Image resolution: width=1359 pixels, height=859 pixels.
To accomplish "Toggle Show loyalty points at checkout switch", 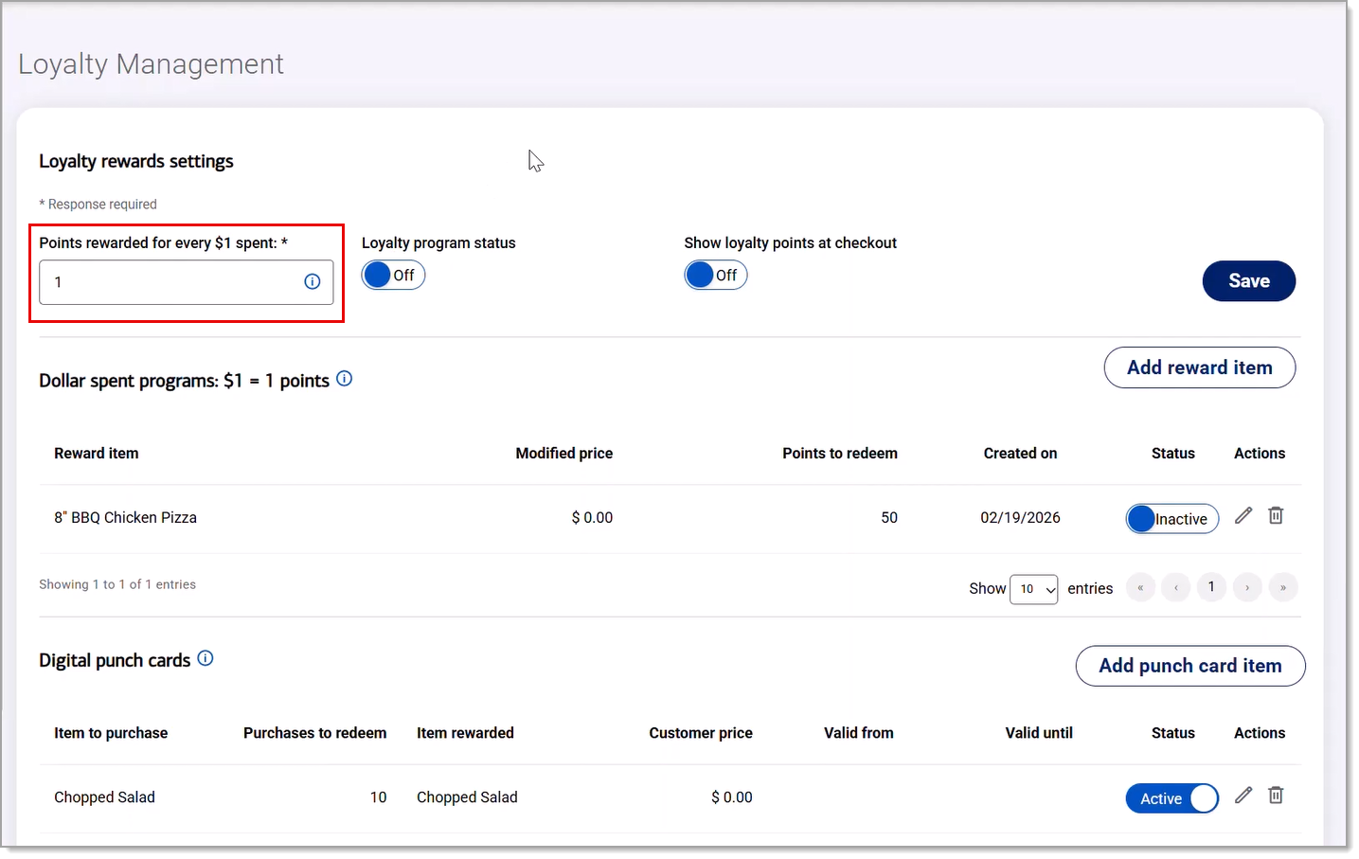I will pos(716,275).
